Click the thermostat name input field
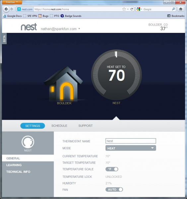This screenshot has height=199, width=187. (x=131, y=141)
